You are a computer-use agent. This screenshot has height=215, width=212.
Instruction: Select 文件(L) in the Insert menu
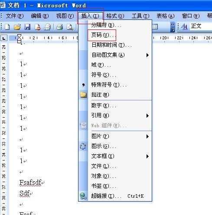click(115, 166)
